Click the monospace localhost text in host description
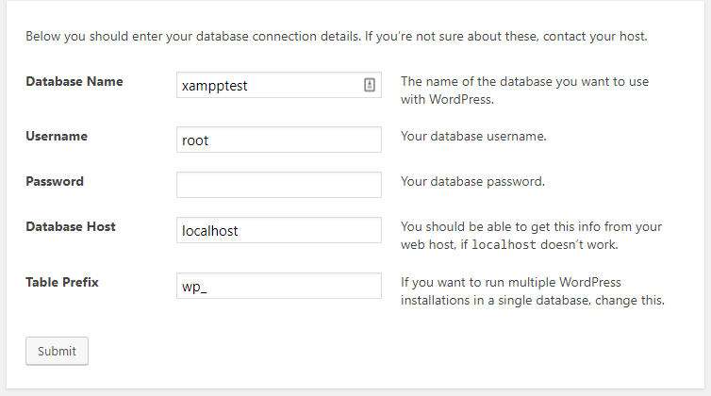This screenshot has width=711, height=396. [504, 245]
